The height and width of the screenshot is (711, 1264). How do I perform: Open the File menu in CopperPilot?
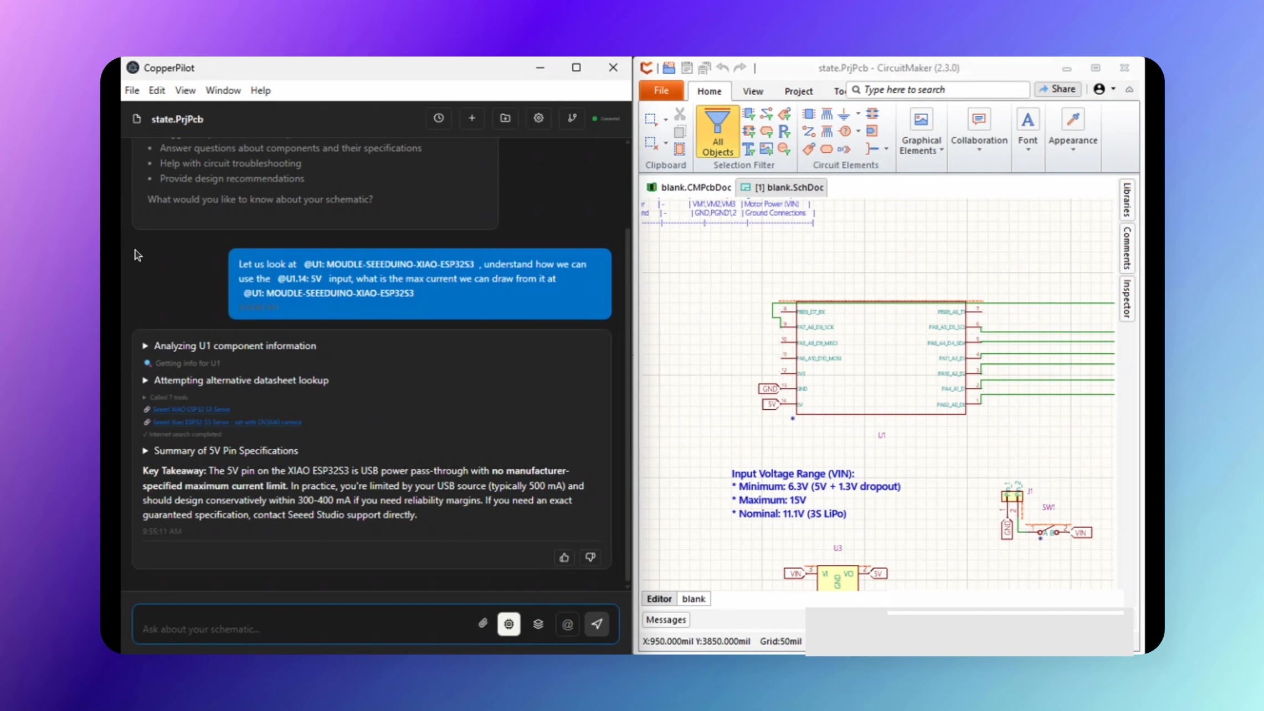coord(132,90)
